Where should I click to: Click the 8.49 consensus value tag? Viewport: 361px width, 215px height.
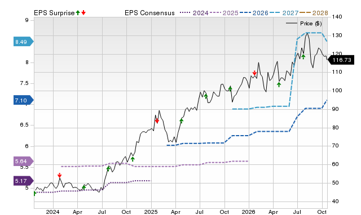pyautogui.click(x=24, y=42)
